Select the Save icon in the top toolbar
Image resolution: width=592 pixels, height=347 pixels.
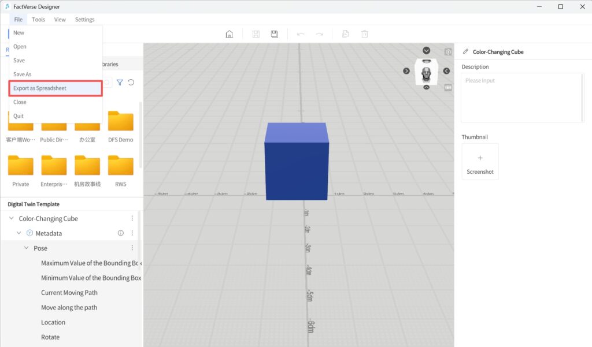point(256,33)
